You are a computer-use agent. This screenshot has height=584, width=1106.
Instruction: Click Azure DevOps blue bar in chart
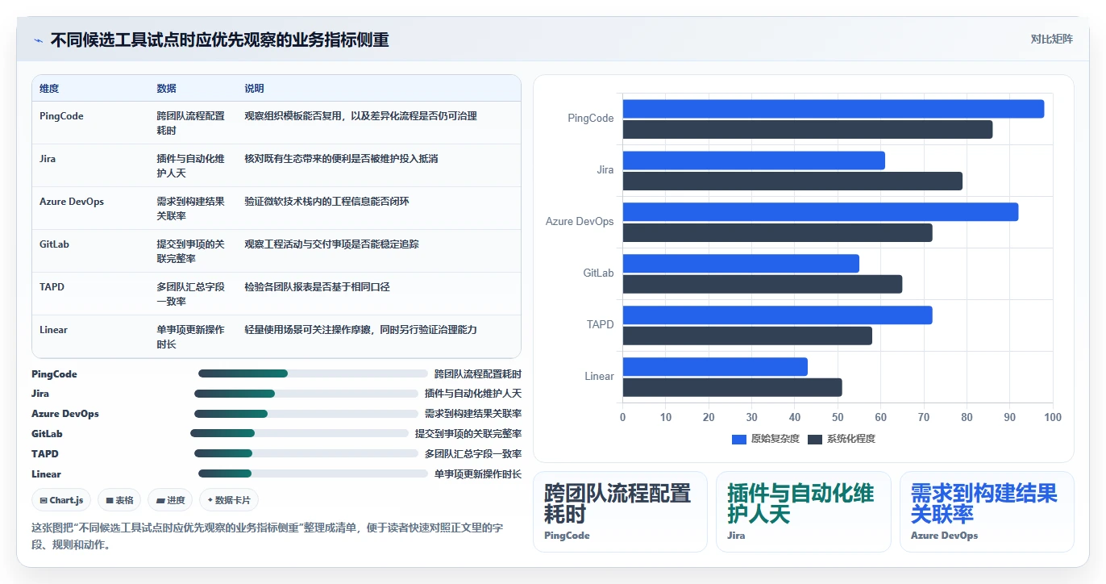(821, 212)
